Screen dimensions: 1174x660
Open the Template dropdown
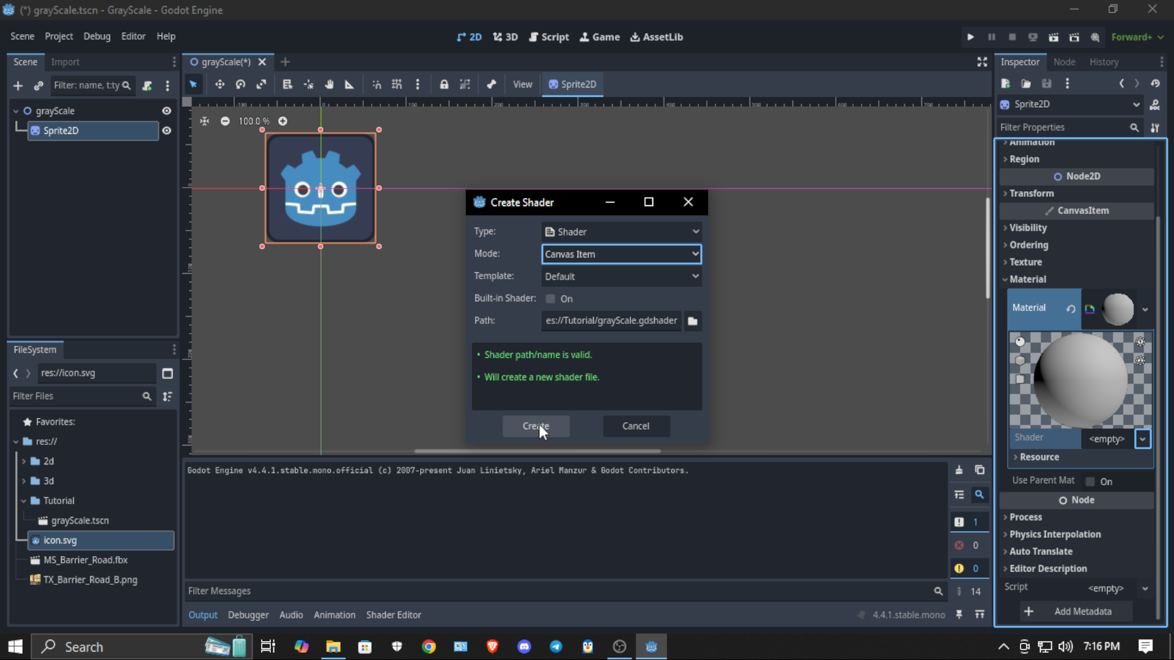pyautogui.click(x=621, y=276)
